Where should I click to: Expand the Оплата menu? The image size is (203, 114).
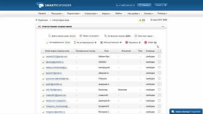pyautogui.click(x=148, y=13)
